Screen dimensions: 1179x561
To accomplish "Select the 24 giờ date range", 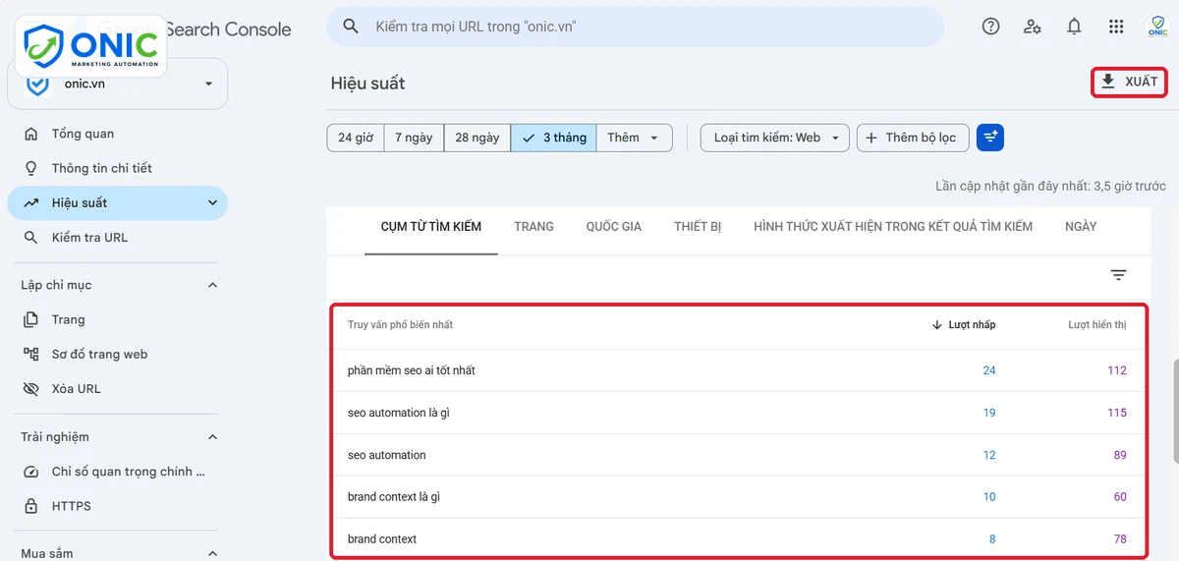I will click(356, 138).
